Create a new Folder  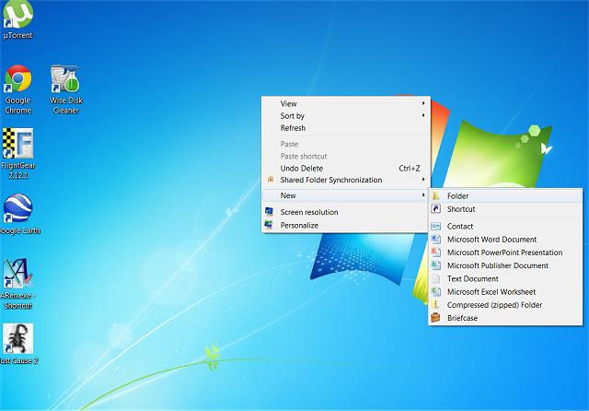(x=457, y=195)
